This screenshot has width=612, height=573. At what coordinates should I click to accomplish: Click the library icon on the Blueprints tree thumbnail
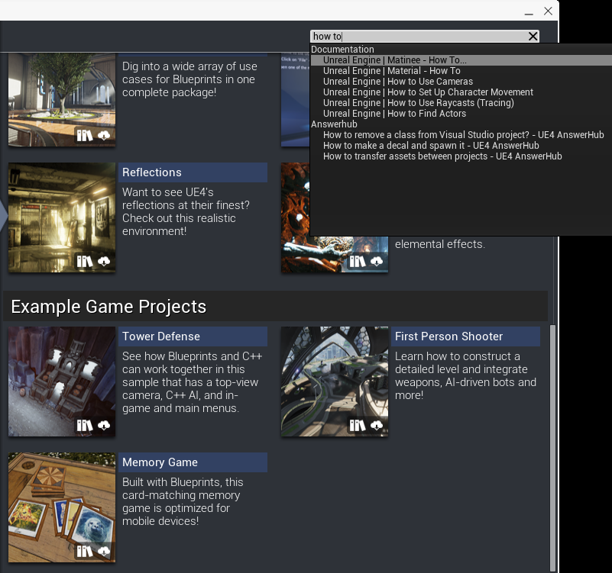85,135
